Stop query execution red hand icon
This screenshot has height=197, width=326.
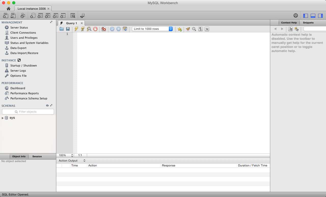coord(95,29)
